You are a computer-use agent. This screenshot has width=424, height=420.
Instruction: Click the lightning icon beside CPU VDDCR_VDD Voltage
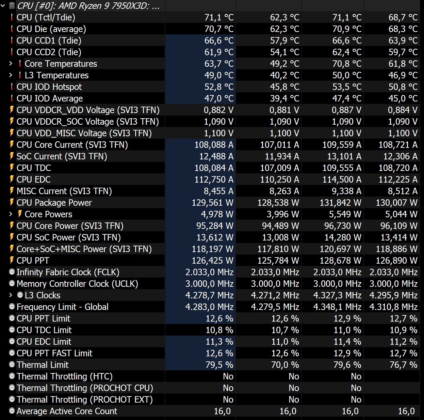[x=12, y=109]
